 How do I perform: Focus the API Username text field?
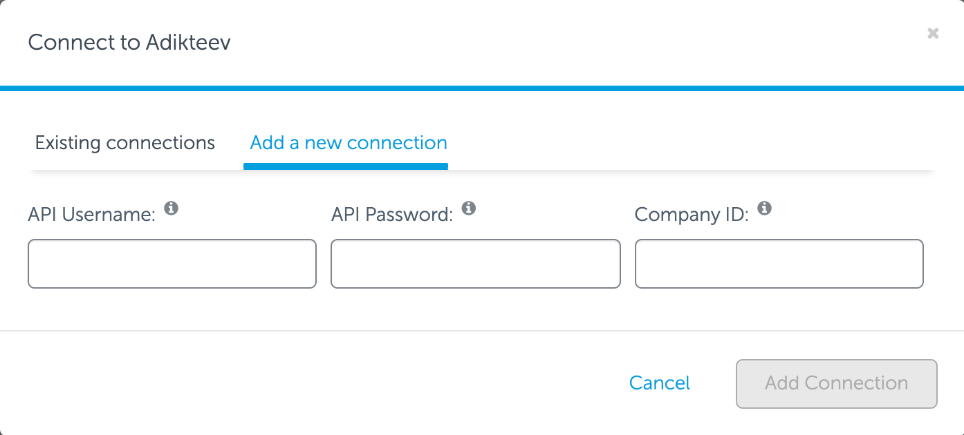click(x=172, y=264)
